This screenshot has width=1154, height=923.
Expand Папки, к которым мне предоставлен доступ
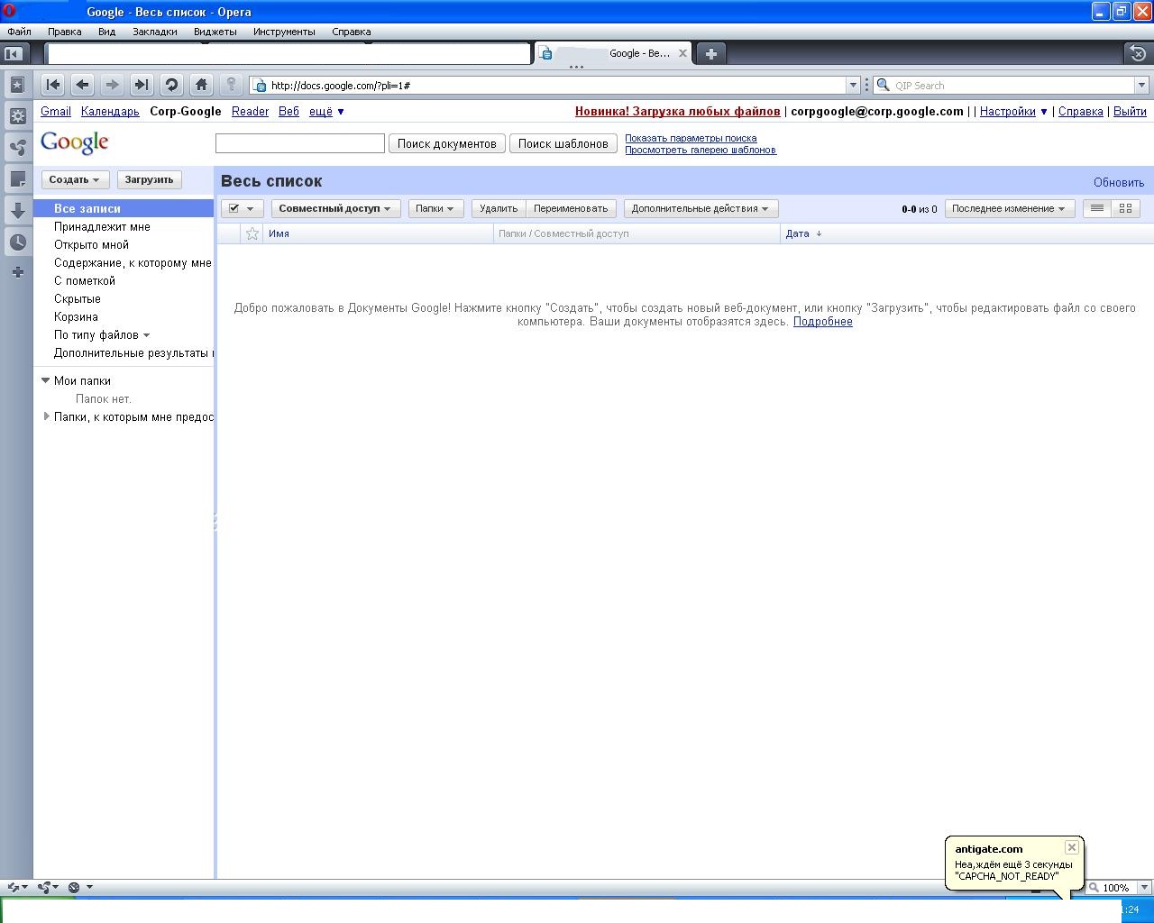46,416
